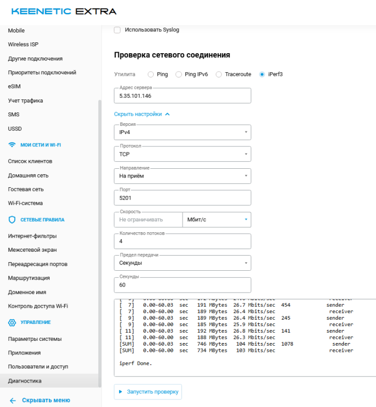
Task: Open Интернет-фильтры menu item
Action: [32, 236]
